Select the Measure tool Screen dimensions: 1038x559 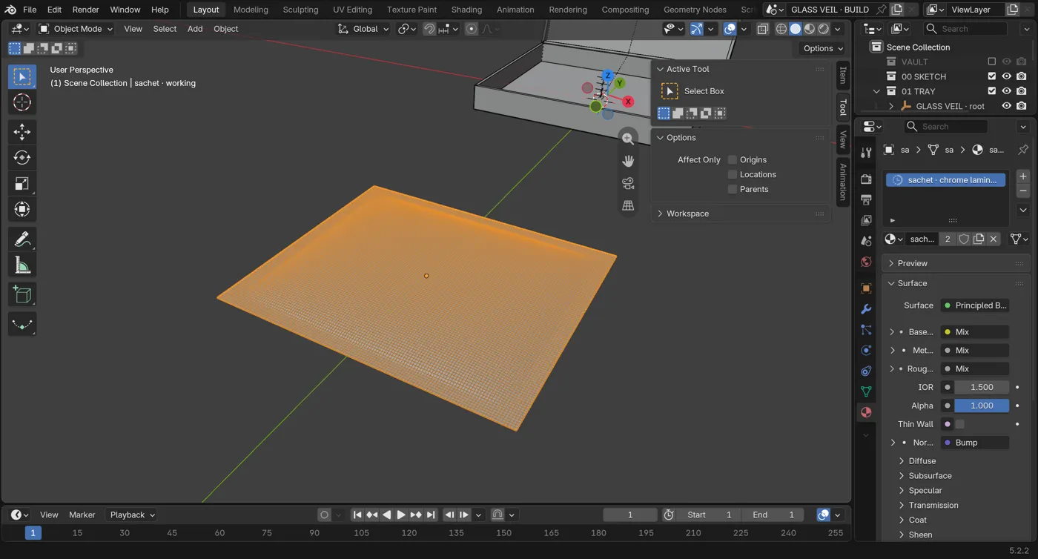click(22, 265)
